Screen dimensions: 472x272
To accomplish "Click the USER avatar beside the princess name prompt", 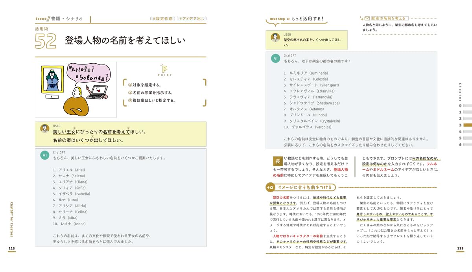I will tap(45, 129).
